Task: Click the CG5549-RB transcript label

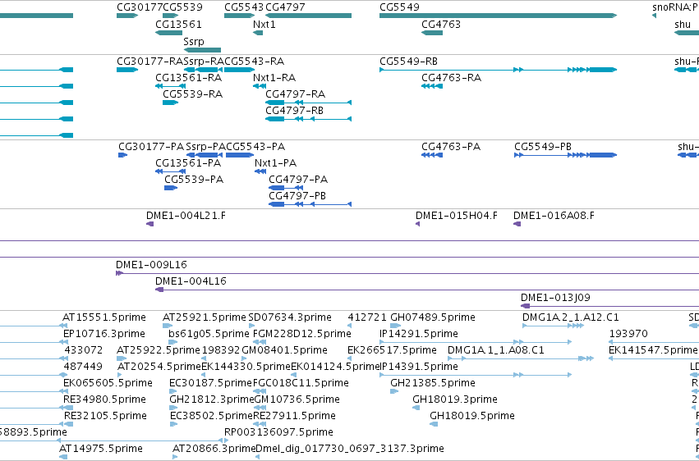Action: pyautogui.click(x=408, y=61)
